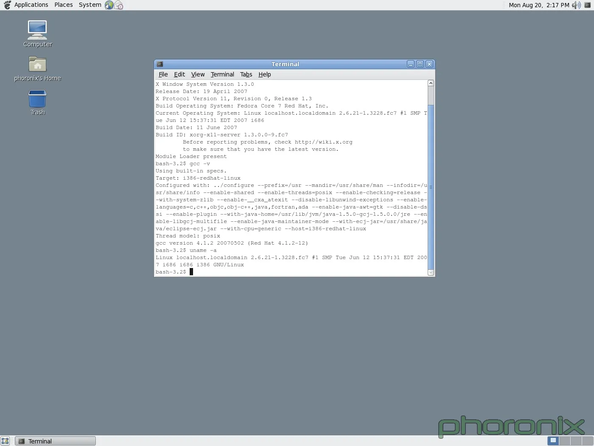Click the 'bash-3.2$ gcc -v' command line
This screenshot has width=594, height=446.
[183, 164]
